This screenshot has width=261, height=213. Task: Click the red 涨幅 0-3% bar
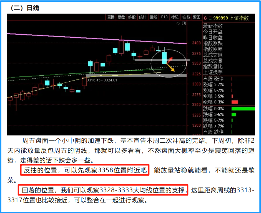[x=235, y=102]
